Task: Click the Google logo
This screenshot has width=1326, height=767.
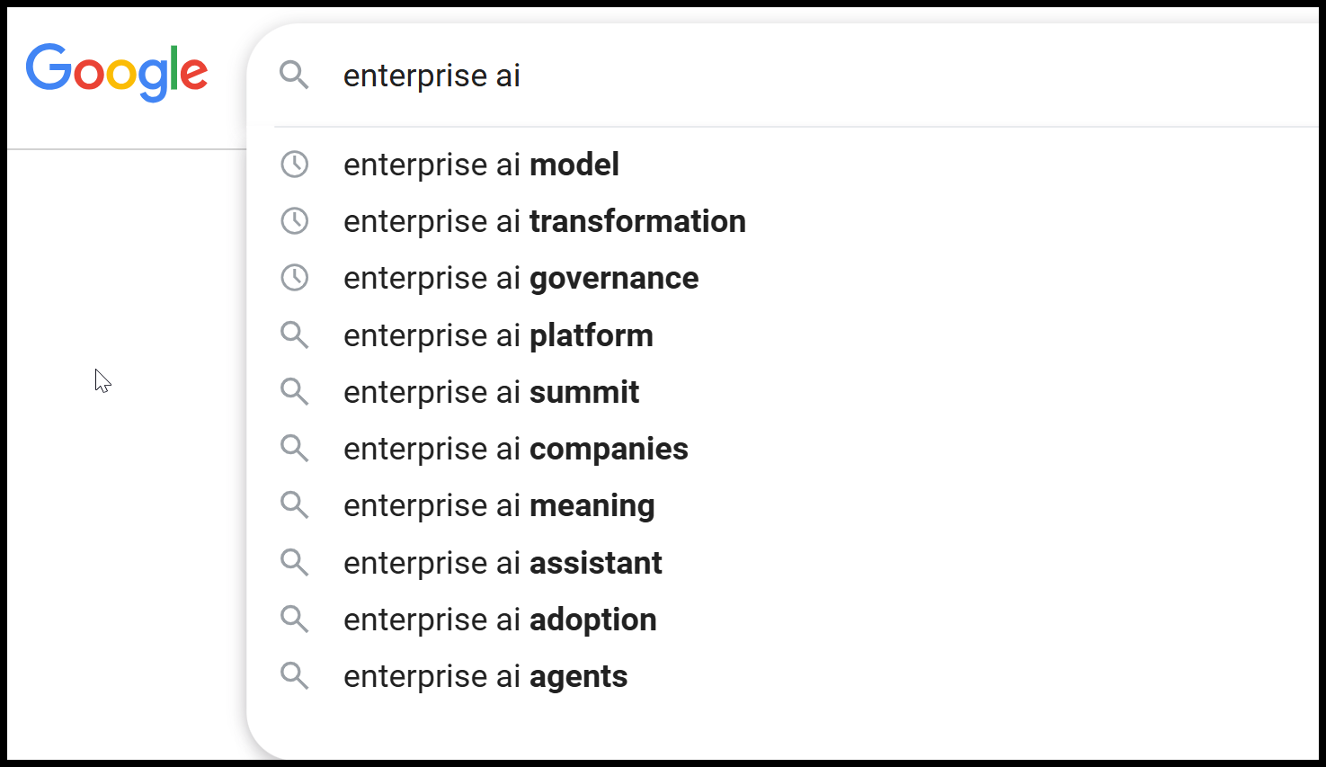Action: [117, 72]
